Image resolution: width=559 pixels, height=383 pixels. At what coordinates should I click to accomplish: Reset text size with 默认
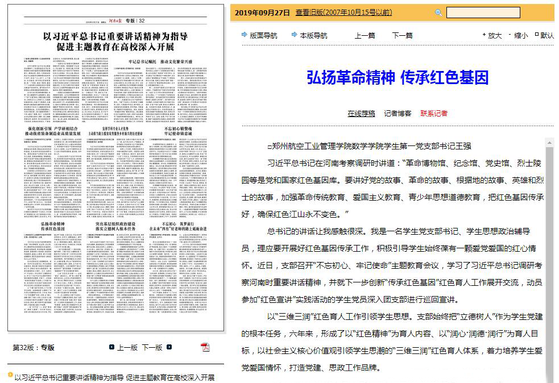546,35
